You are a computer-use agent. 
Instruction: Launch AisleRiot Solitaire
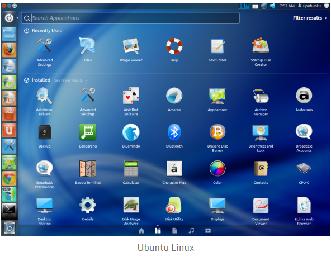pyautogui.click(x=131, y=101)
